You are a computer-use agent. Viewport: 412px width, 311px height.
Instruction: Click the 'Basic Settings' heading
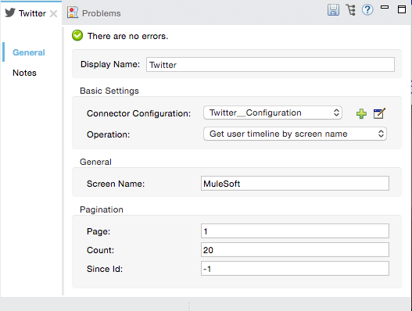point(109,91)
